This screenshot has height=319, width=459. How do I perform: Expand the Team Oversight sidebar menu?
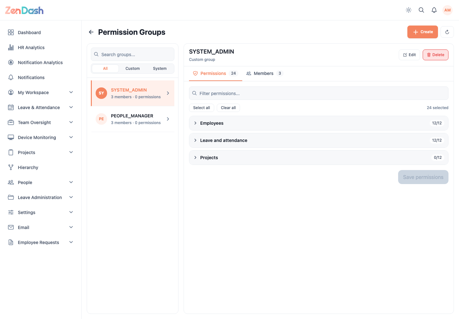click(x=71, y=122)
